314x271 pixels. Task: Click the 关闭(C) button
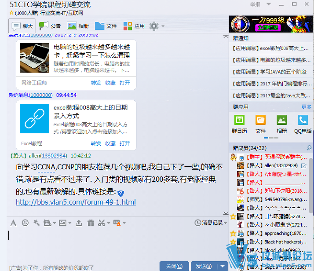pyautogui.click(x=174, y=266)
